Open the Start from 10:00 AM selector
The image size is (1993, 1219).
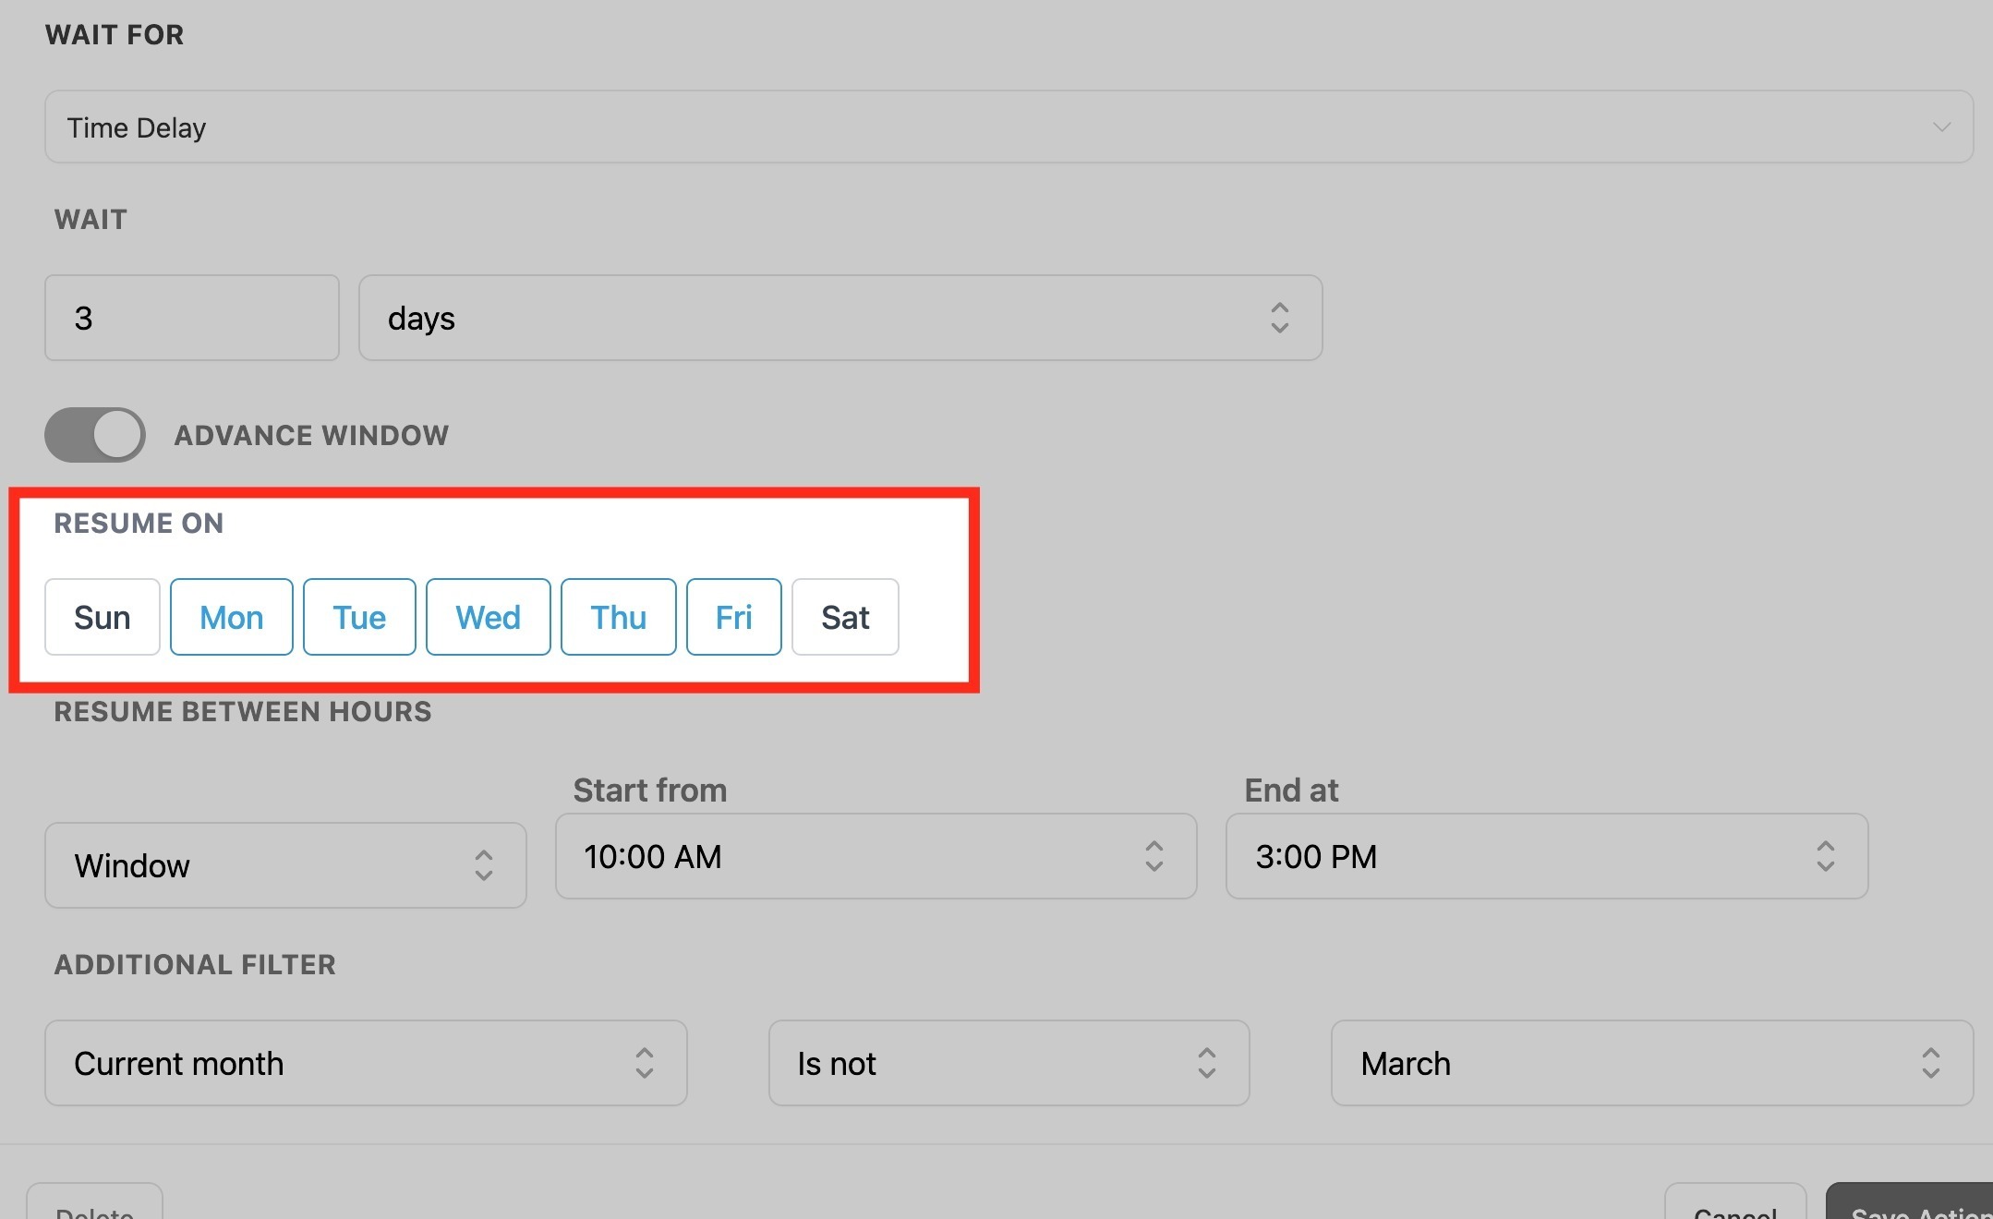point(876,856)
